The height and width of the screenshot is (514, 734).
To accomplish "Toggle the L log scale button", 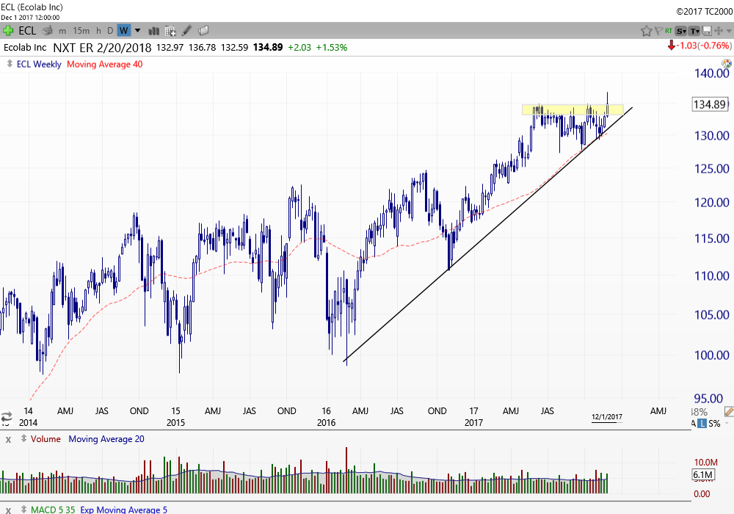I will click(702, 424).
